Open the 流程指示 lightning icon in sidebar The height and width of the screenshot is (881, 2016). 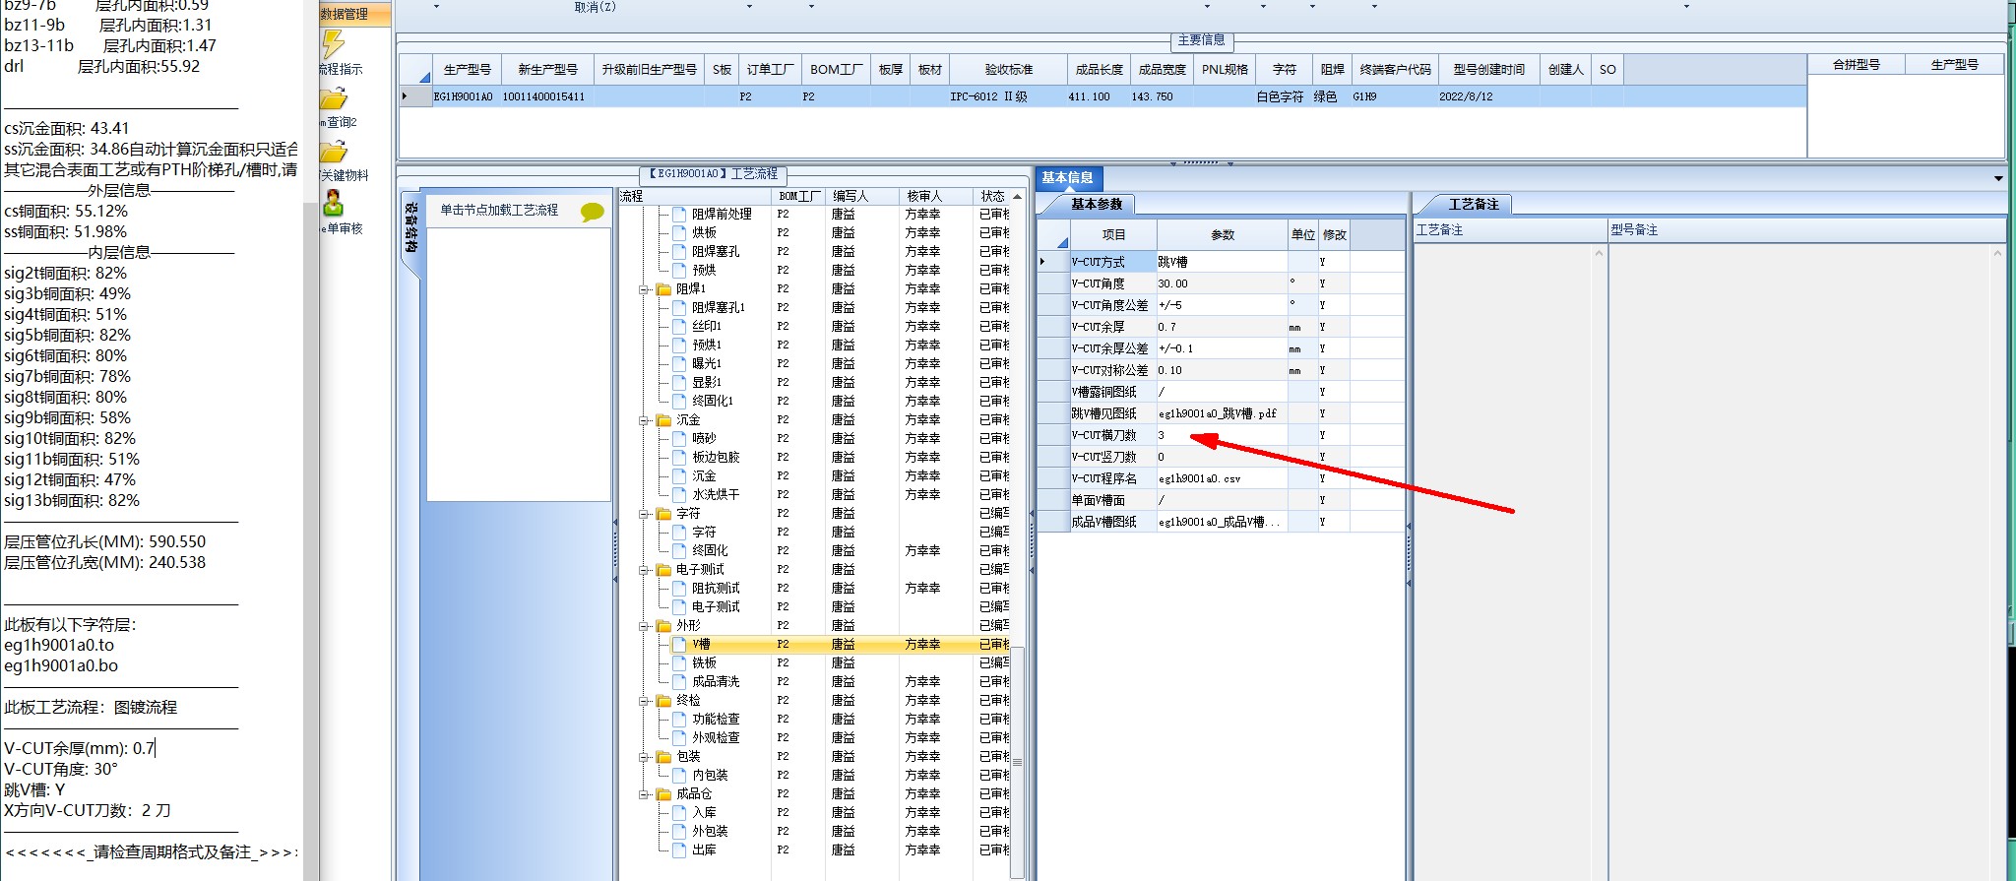tap(334, 44)
